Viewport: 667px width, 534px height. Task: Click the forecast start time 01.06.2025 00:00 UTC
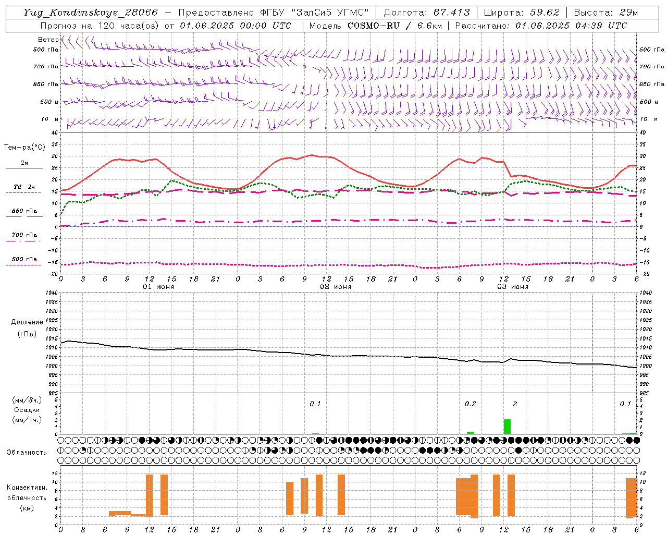236,26
